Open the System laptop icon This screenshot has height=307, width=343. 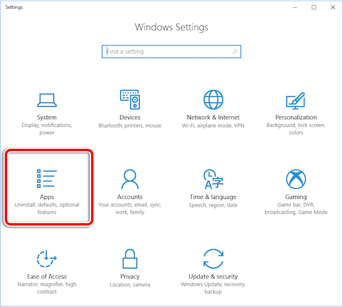[47, 100]
